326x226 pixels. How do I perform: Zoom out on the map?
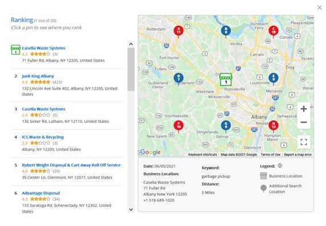(304, 122)
